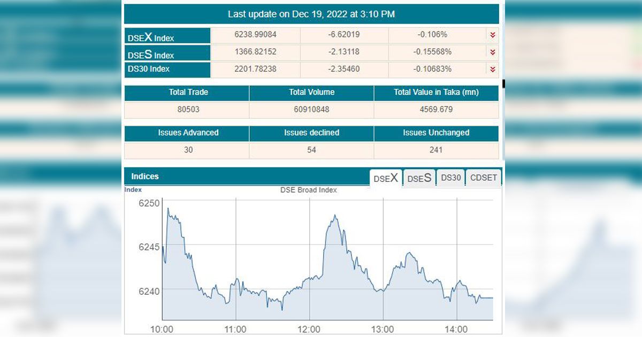Click the Index axis label above chart

pos(133,189)
